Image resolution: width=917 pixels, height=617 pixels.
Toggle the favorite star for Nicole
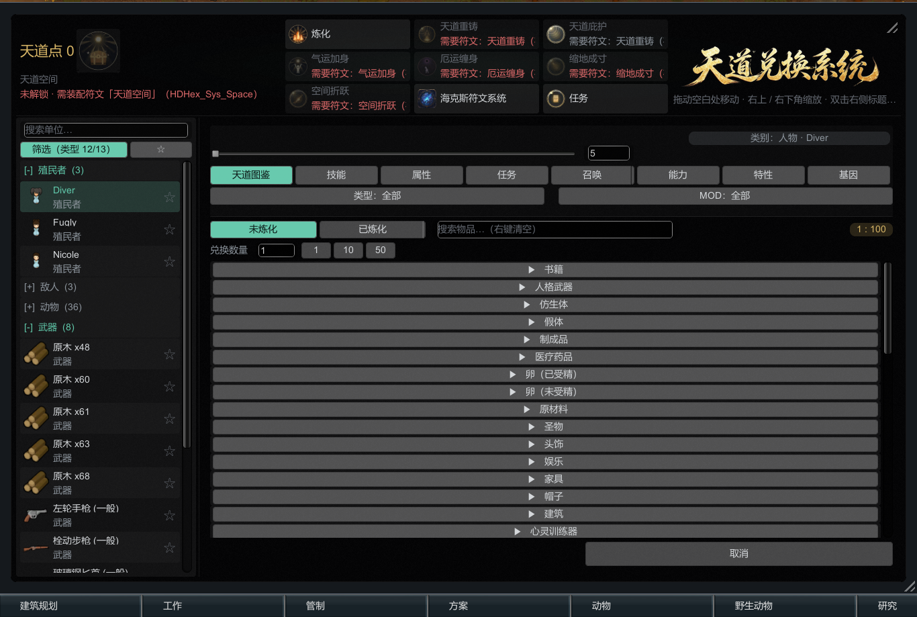pos(169,262)
